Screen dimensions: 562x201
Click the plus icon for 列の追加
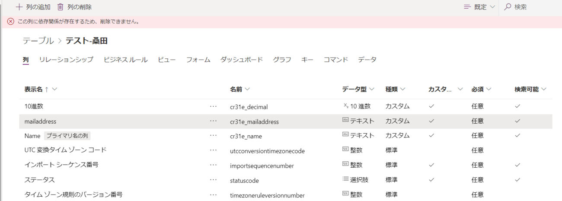tap(19, 7)
